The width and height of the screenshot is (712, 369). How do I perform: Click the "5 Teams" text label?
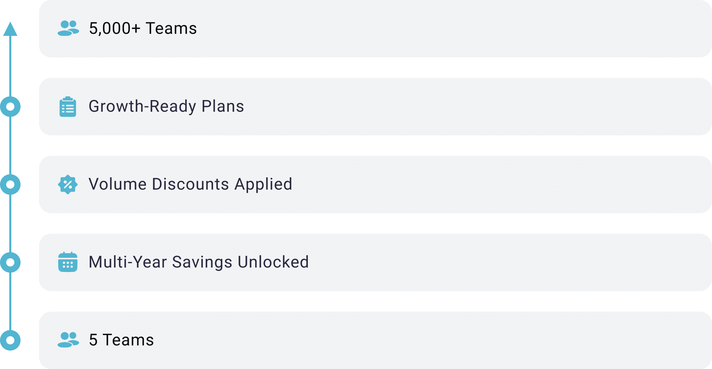122,340
